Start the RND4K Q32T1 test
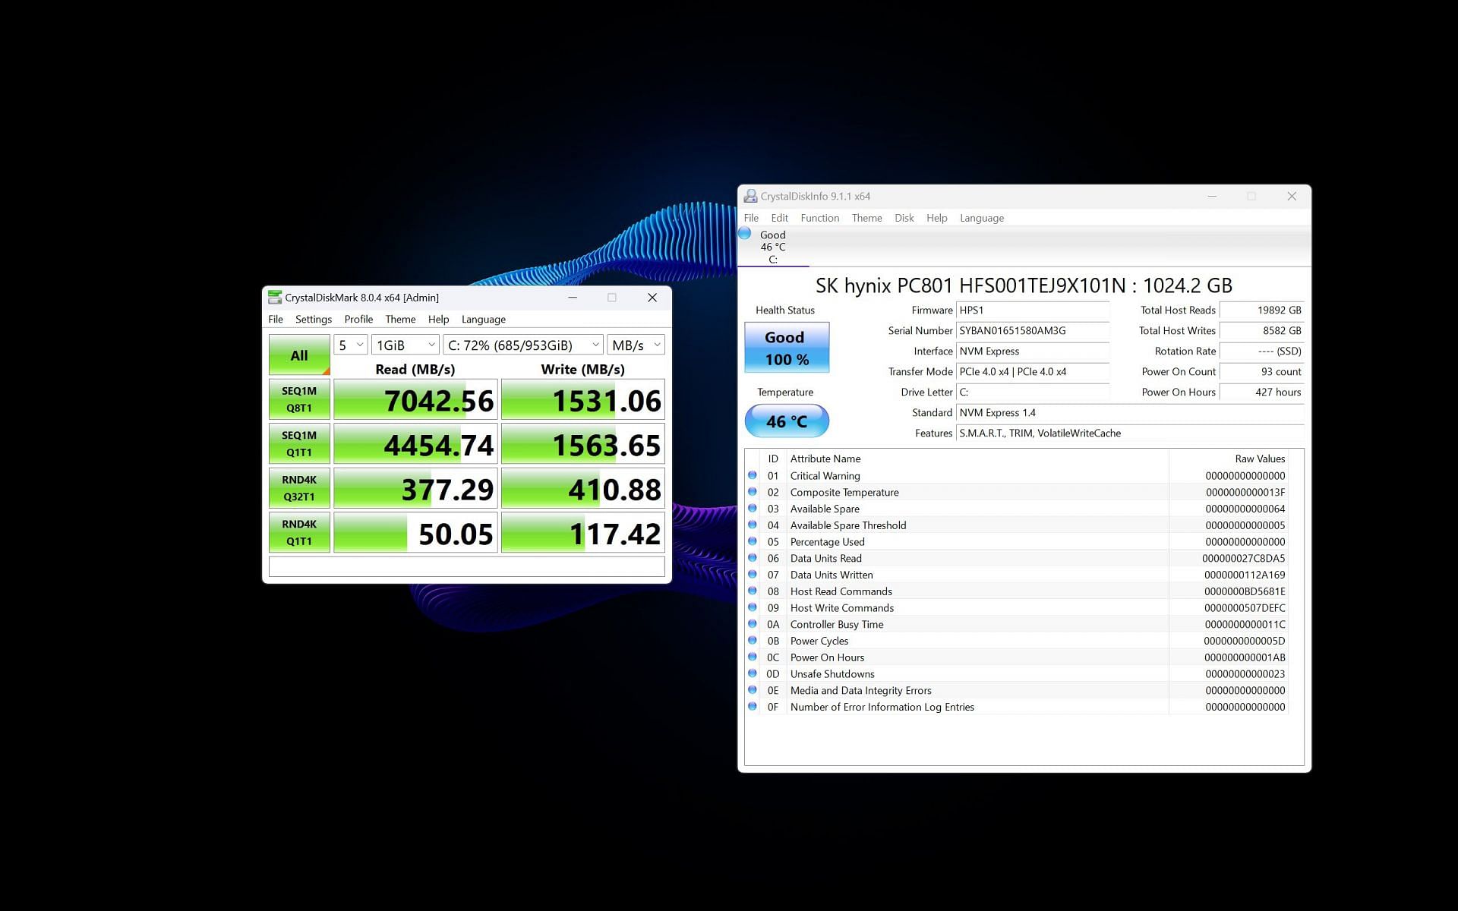This screenshot has width=1458, height=911. 299,488
